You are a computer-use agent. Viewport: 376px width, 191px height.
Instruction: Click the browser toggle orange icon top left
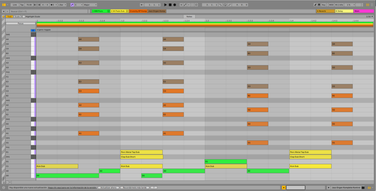coord(4,5)
